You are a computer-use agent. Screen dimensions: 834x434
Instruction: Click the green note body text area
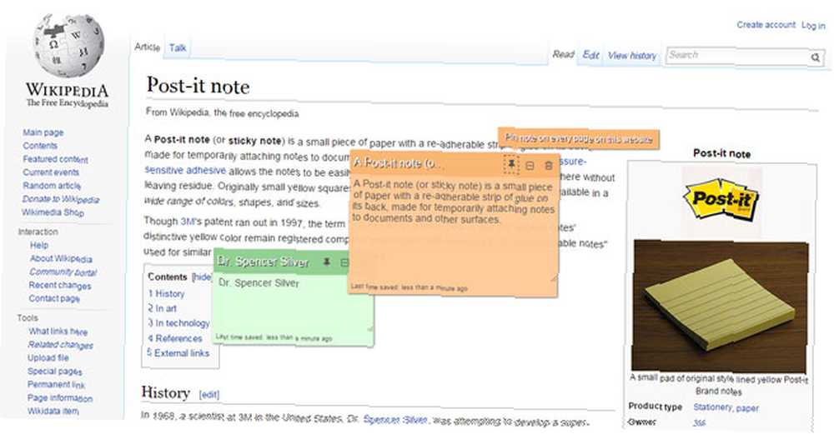point(293,306)
